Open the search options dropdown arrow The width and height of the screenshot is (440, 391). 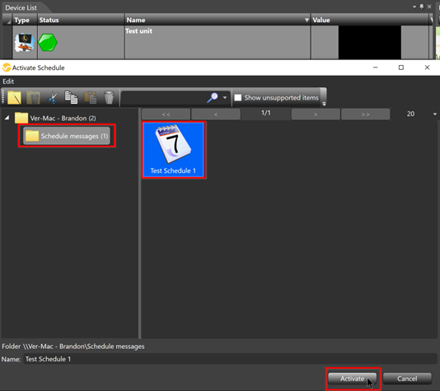[x=225, y=97]
